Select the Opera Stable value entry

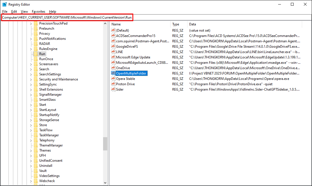click(125, 79)
